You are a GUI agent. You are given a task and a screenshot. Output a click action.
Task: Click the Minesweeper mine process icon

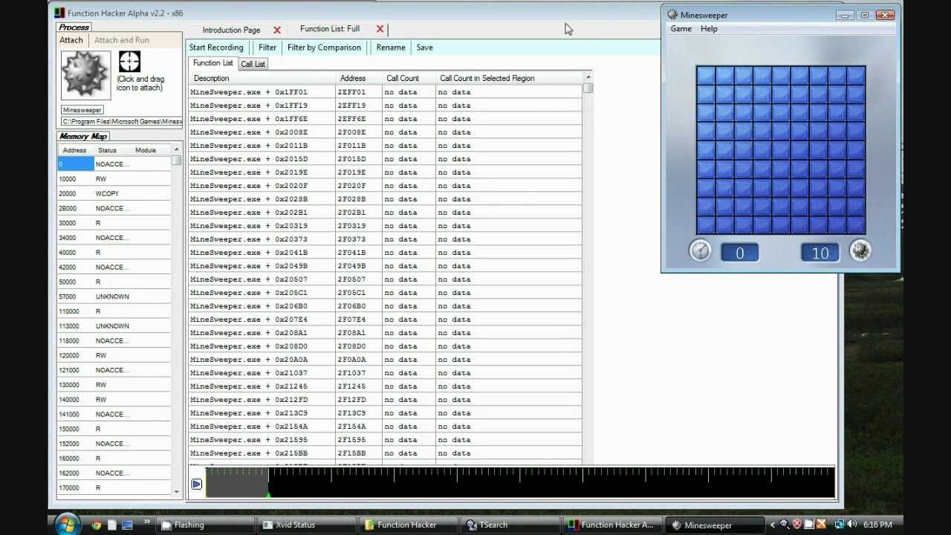85,74
